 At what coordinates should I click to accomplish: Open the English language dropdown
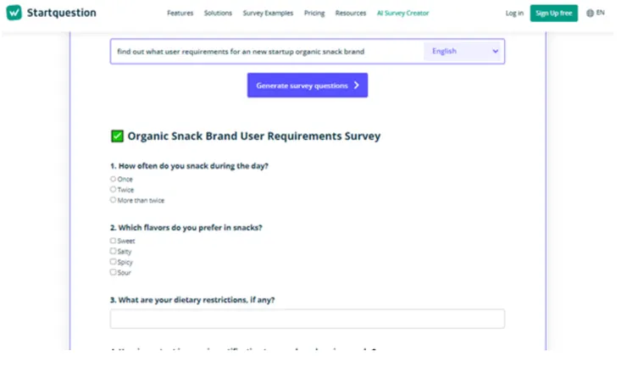tap(463, 51)
